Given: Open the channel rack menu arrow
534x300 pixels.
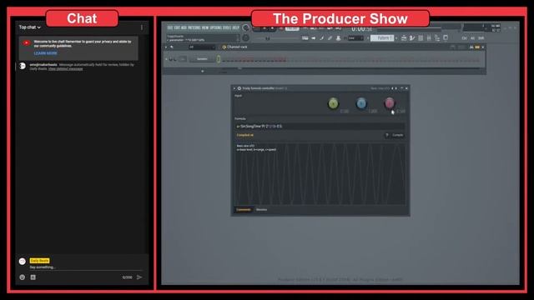Looking at the screenshot, I should (166, 47).
